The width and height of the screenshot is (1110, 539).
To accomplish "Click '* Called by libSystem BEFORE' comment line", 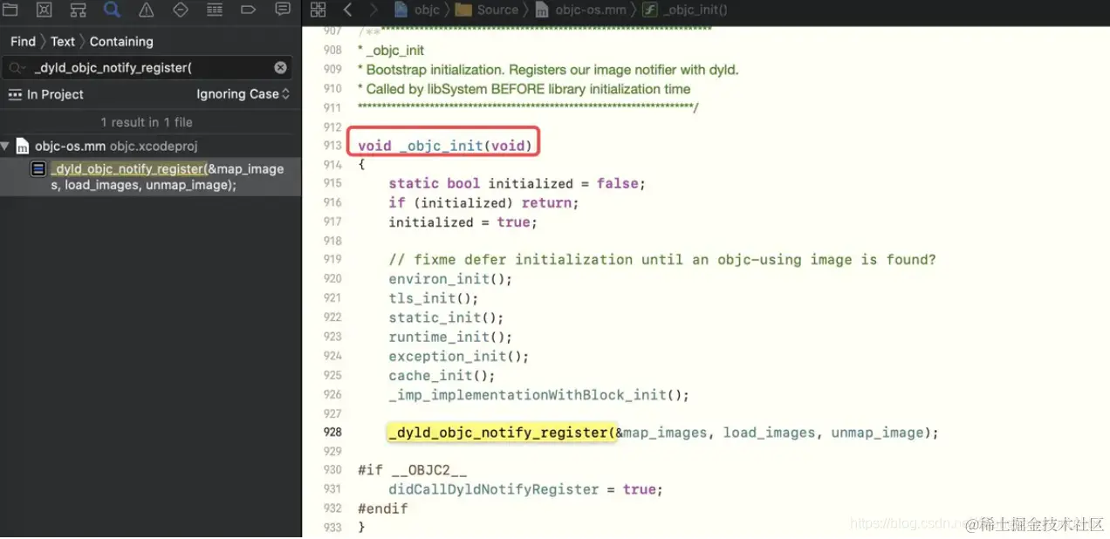I will [x=524, y=89].
